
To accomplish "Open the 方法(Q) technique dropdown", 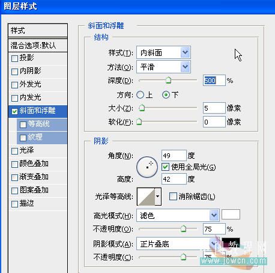I will (x=163, y=67).
